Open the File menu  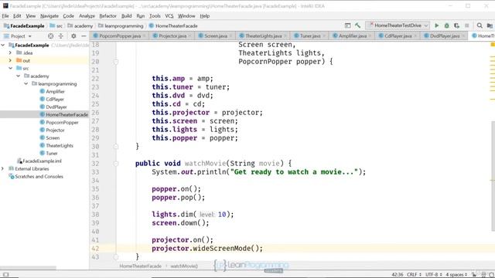coord(5,15)
